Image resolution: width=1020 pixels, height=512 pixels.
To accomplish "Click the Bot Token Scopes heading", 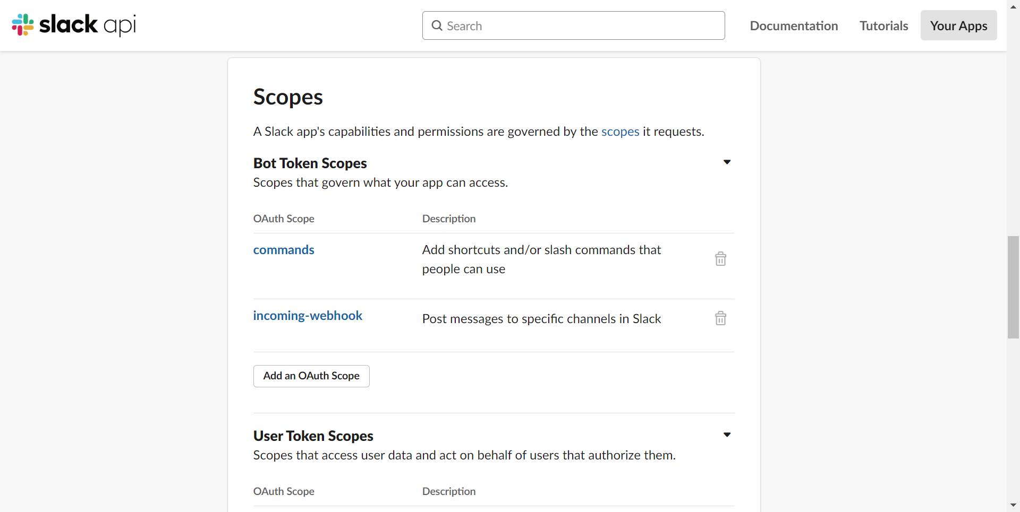I will [310, 163].
